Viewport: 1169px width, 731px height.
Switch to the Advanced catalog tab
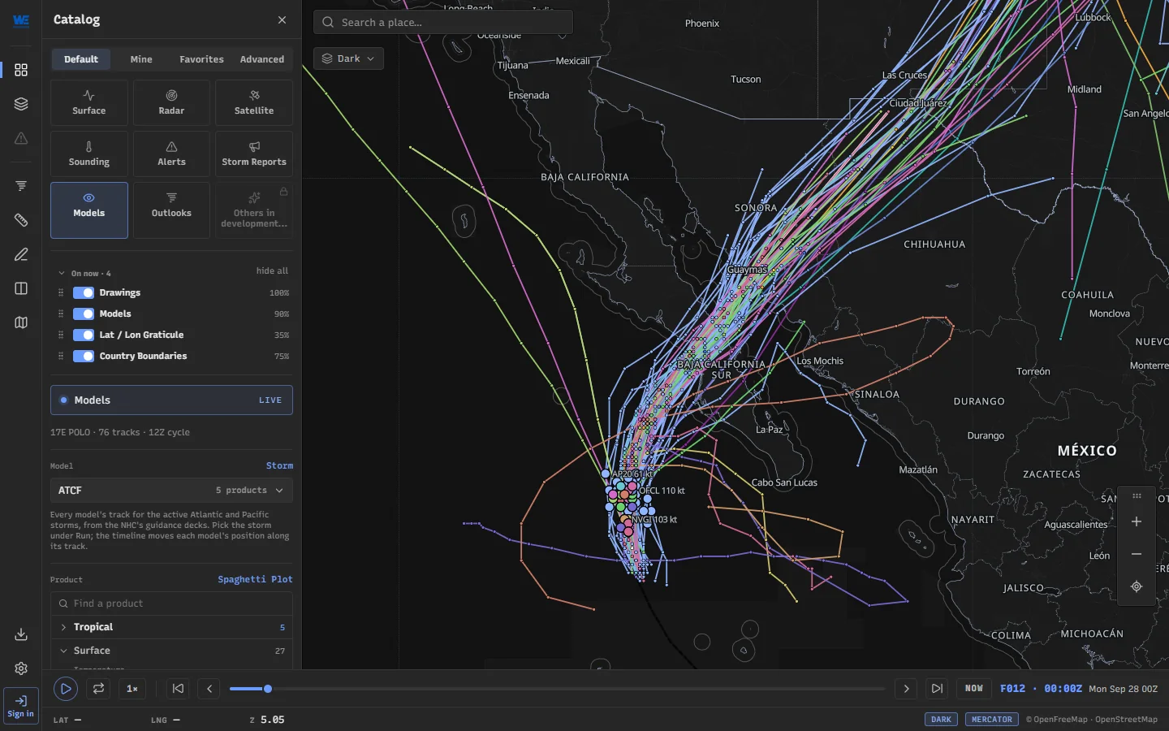[262, 59]
